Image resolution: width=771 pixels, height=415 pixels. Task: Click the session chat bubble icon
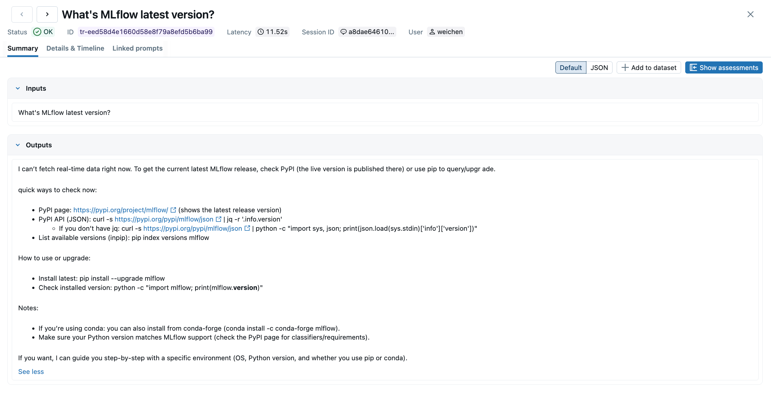pos(343,32)
